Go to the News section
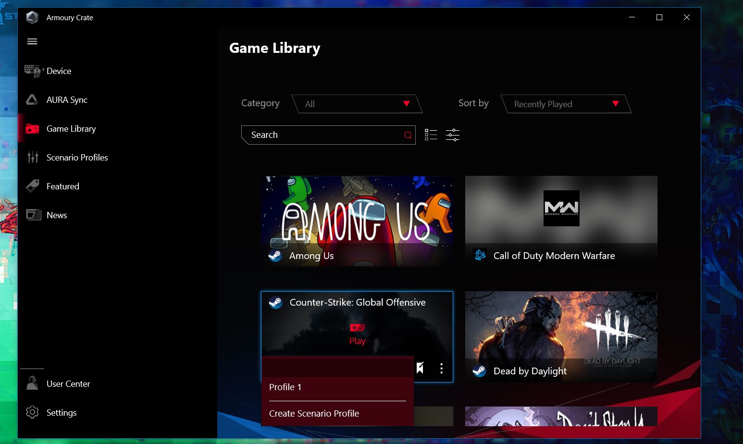Viewport: 743px width, 444px height. tap(56, 215)
